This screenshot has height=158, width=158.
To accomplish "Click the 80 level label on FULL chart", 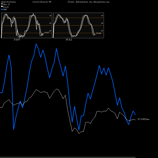I will 102,15.
